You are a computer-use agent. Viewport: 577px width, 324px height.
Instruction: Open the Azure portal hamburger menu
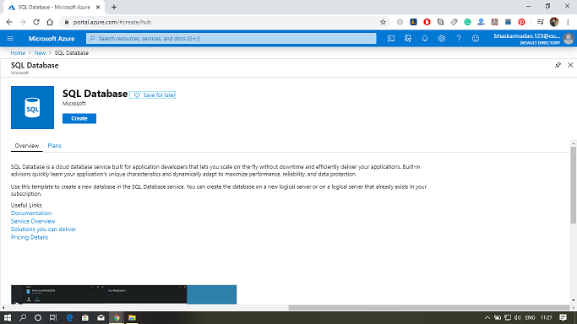[x=10, y=39]
